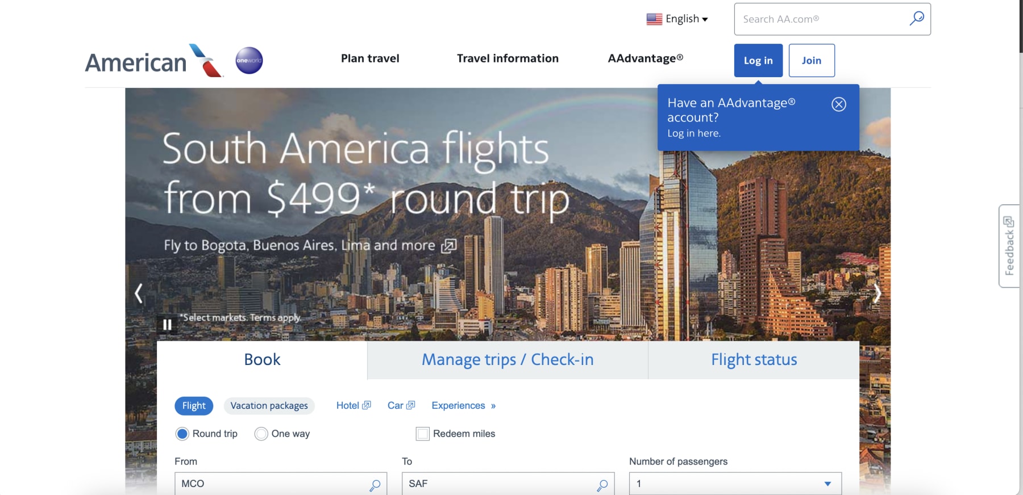Advance to the next promotional slide
The width and height of the screenshot is (1023, 495).
pos(878,293)
